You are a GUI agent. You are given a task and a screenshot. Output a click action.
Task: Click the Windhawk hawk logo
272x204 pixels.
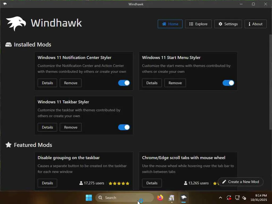[x=16, y=23]
